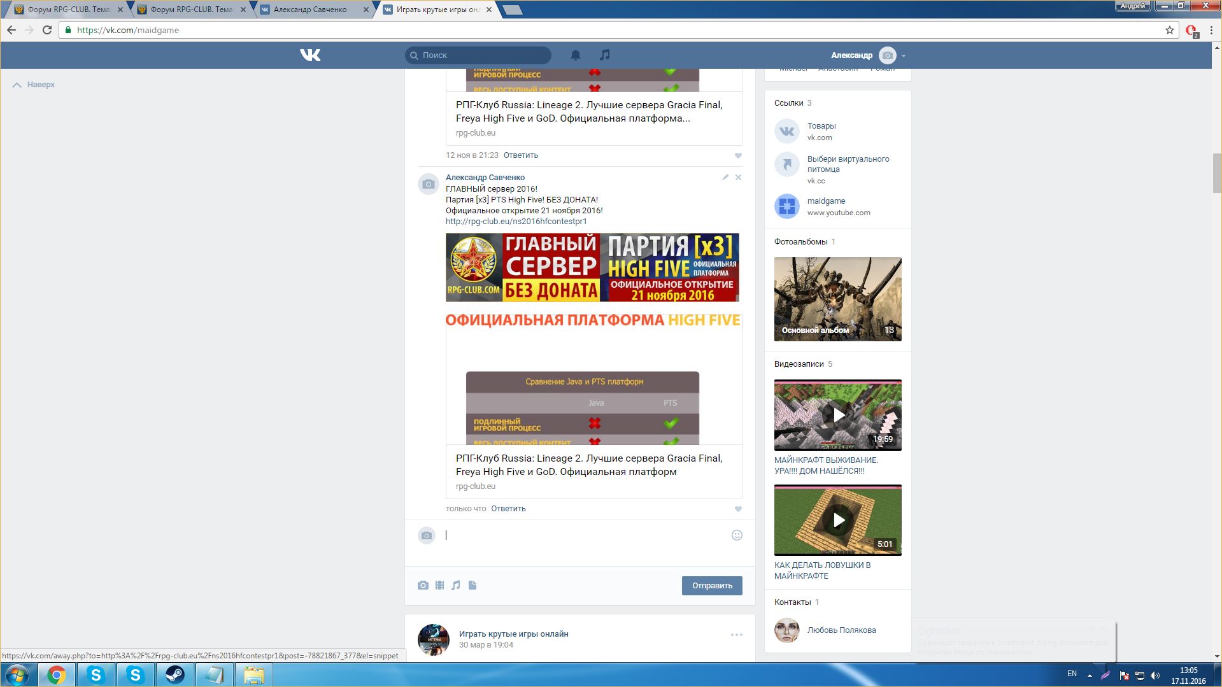Open the Видеозаписи section header
This screenshot has height=687, width=1222.
point(799,364)
